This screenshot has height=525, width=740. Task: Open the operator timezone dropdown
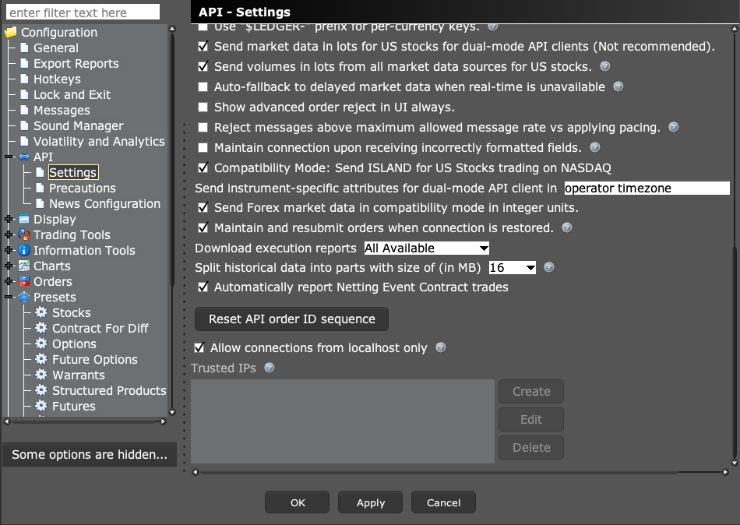(x=647, y=188)
